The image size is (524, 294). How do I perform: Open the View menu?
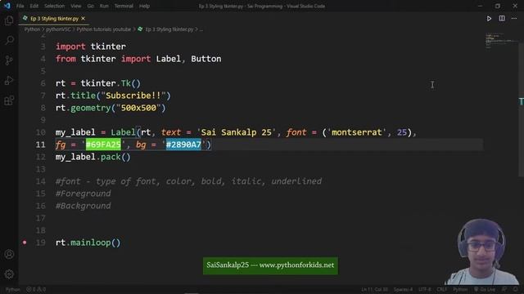(x=76, y=6)
